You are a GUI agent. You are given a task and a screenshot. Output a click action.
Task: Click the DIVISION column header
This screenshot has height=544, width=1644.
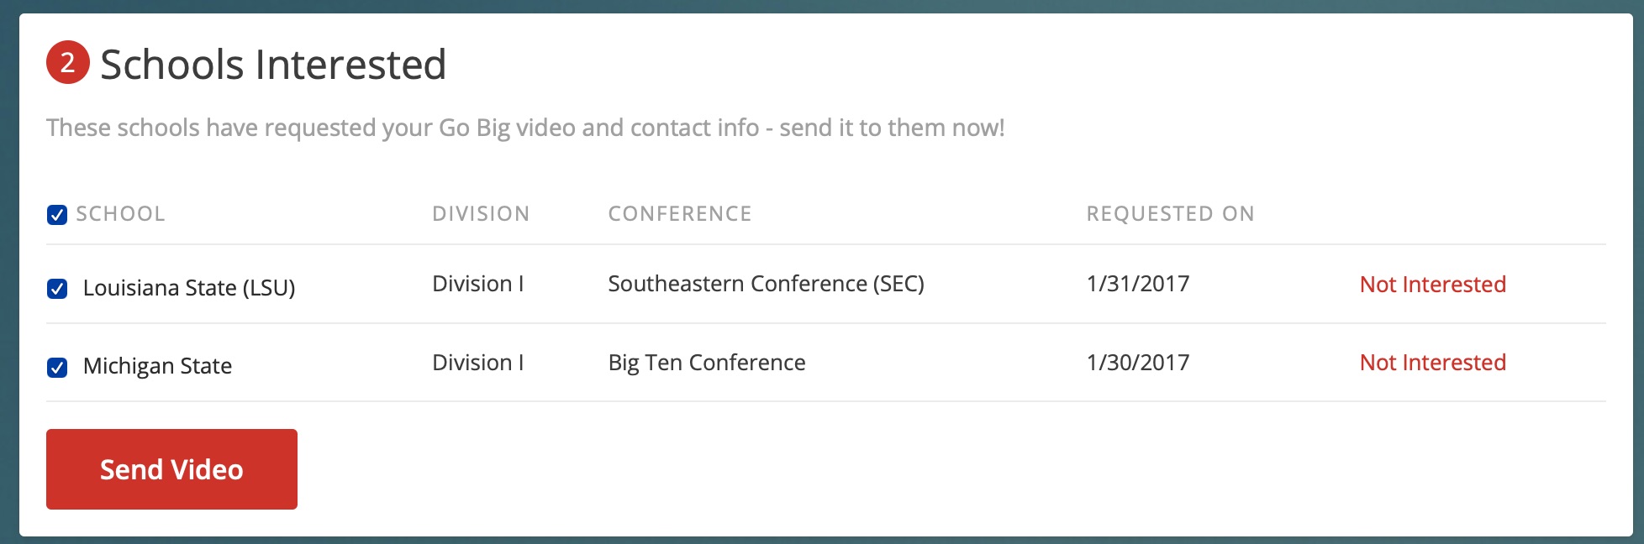pyautogui.click(x=481, y=214)
